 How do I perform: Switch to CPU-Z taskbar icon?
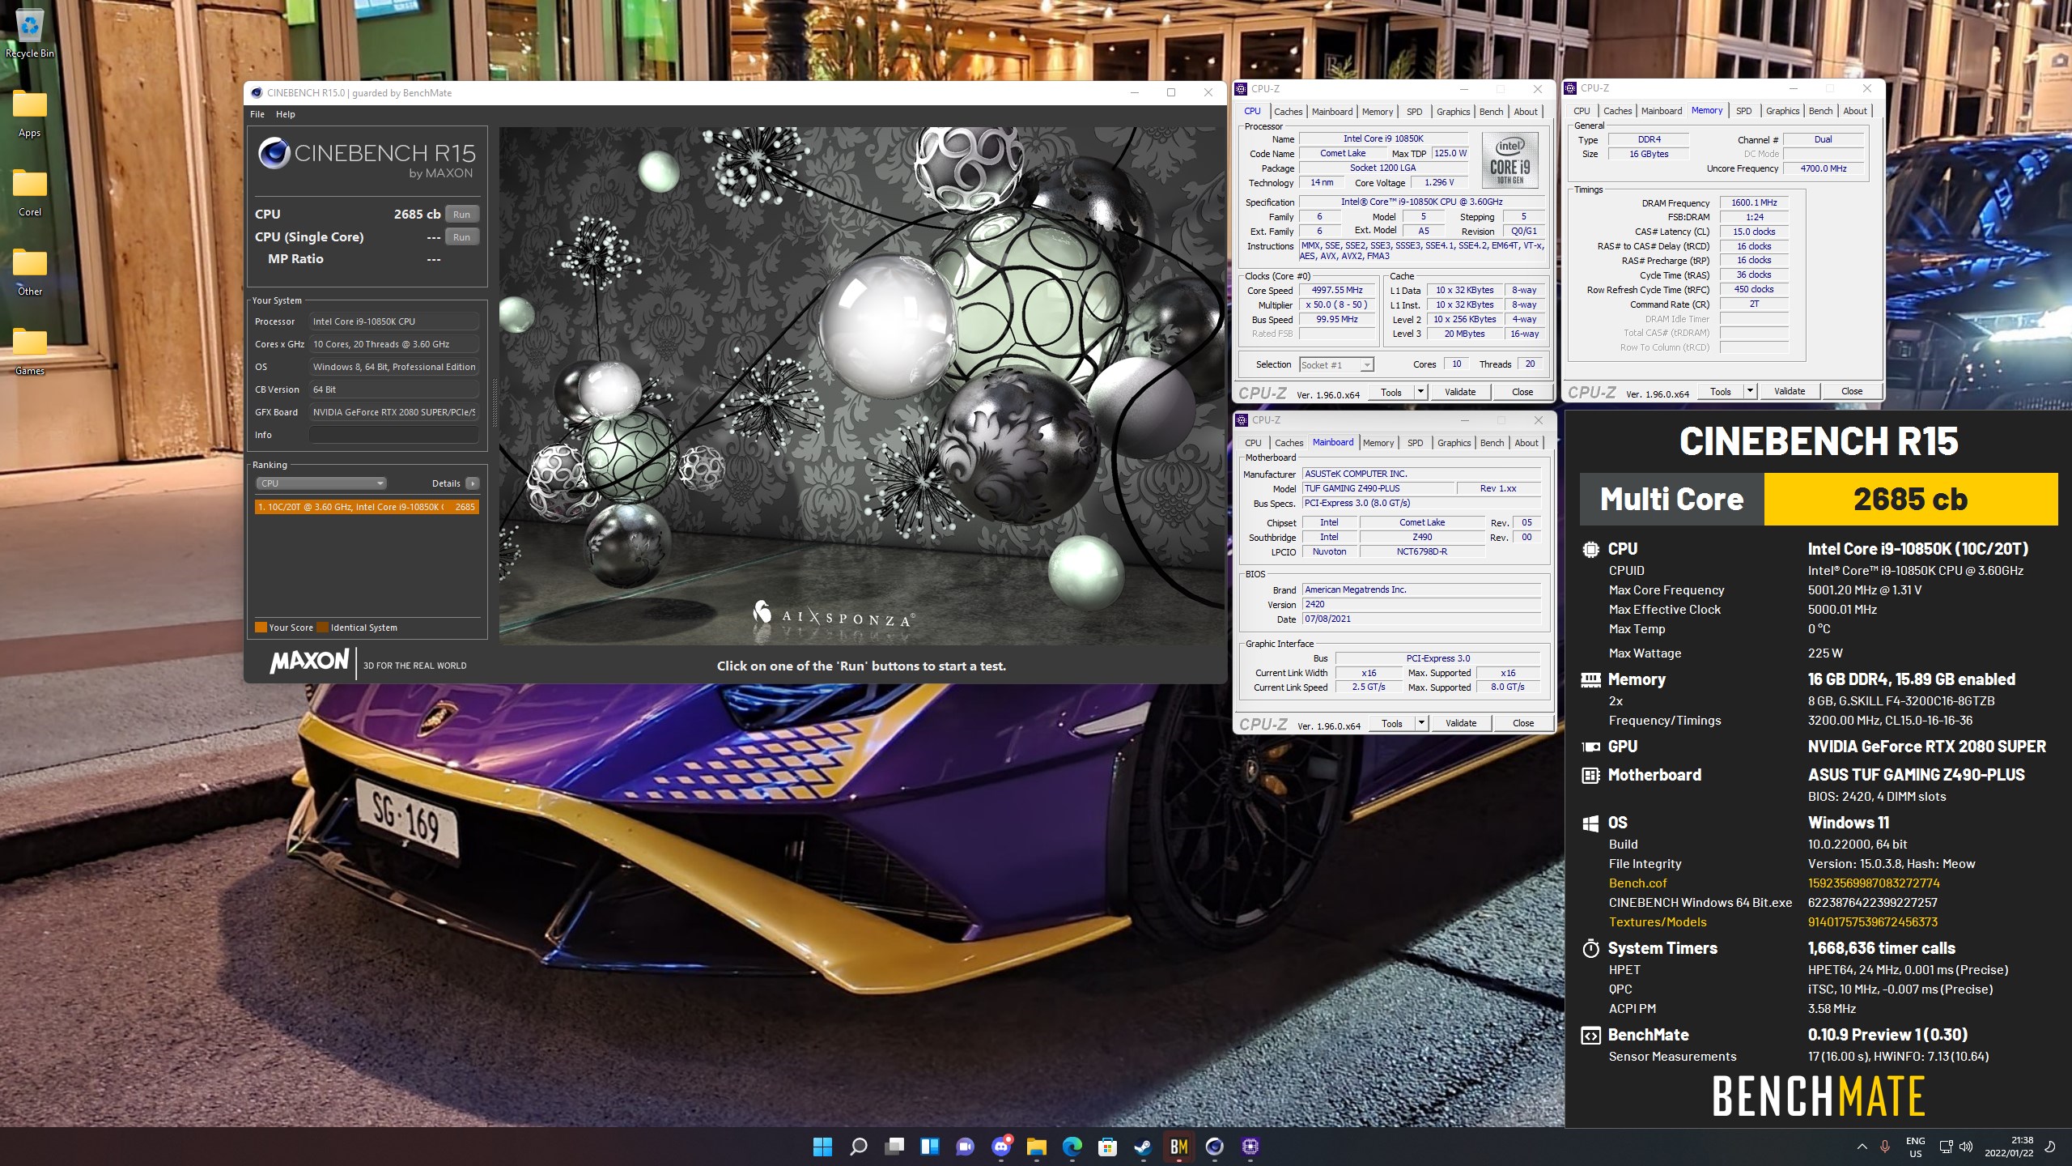1250,1147
